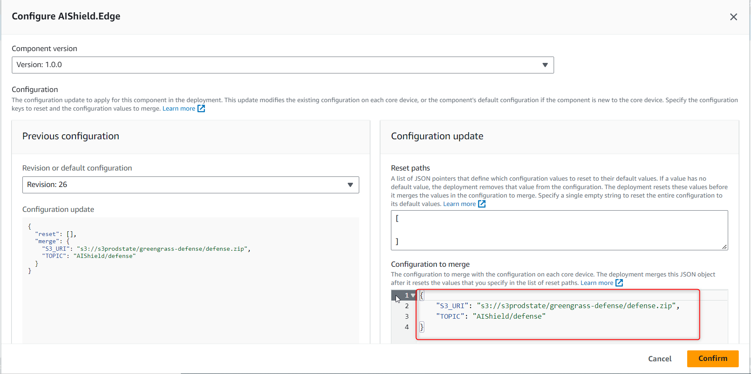Image resolution: width=751 pixels, height=374 pixels.
Task: Cancel the component configuration
Action: (x=659, y=359)
